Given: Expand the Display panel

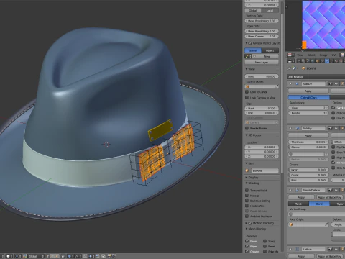Looking at the screenshot, I should 247,178.
